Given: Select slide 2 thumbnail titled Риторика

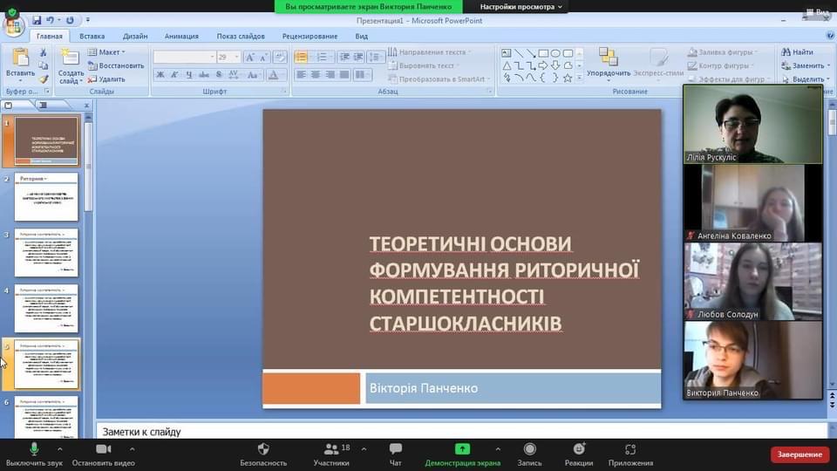Looking at the screenshot, I should pos(46,197).
